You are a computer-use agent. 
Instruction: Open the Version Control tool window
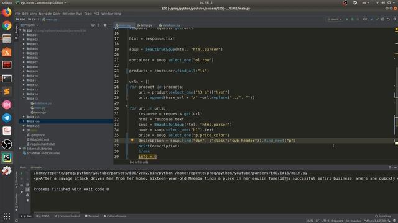(67, 216)
